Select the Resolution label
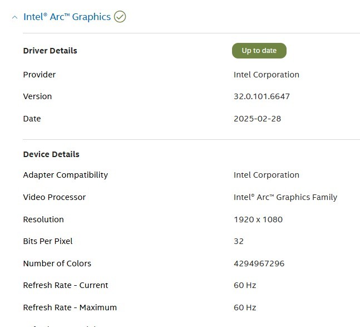This screenshot has height=327, width=360. 43,219
